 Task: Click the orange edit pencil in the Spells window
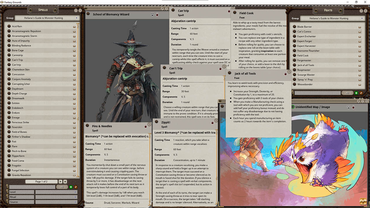click(x=76, y=187)
